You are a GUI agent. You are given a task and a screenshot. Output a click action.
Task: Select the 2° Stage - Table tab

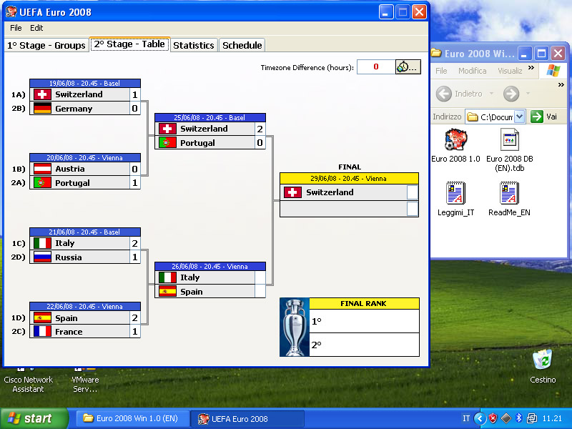(x=129, y=44)
